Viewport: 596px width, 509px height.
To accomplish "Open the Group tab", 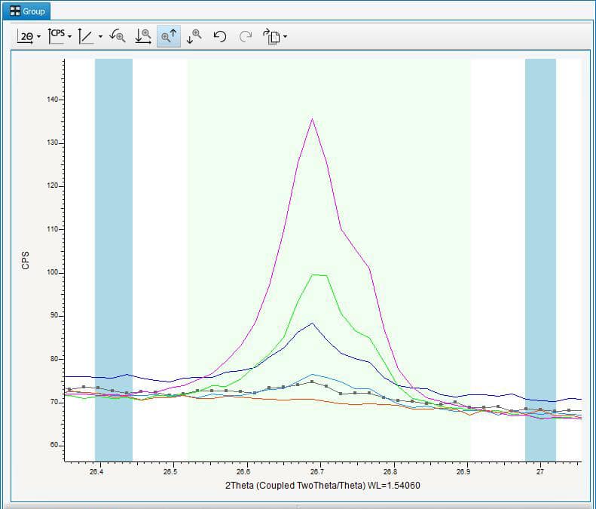I will pyautogui.click(x=26, y=11).
